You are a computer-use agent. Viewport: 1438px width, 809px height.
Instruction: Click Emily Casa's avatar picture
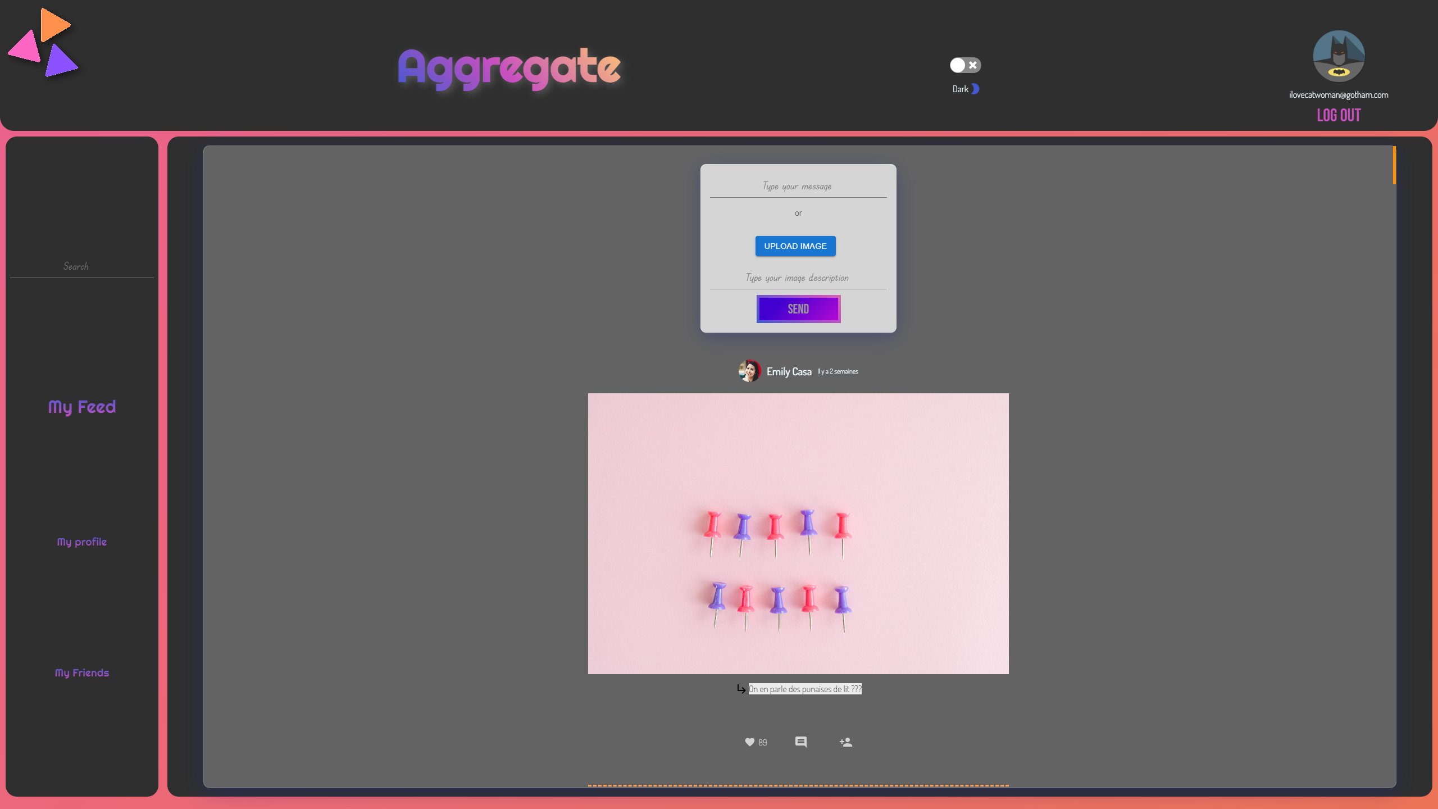click(x=749, y=371)
